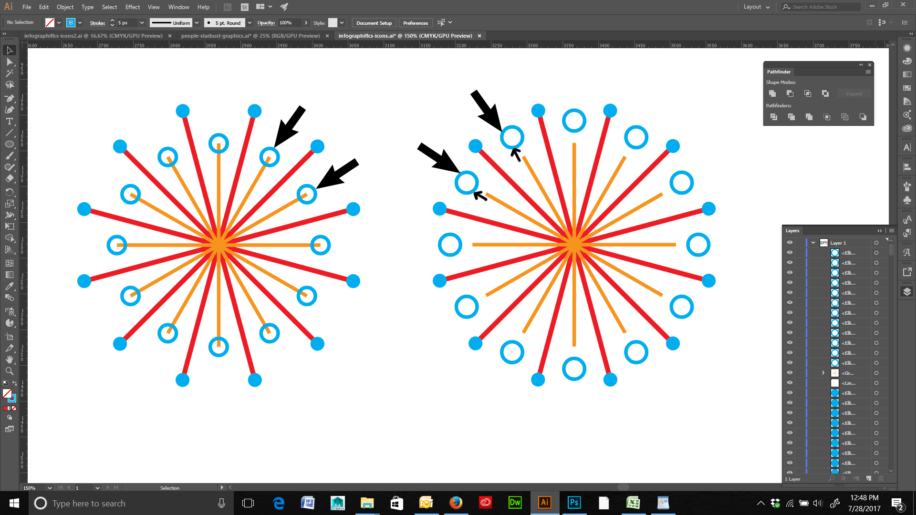Screen dimensions: 916x515
Task: Open the Align panel icon
Action: (x=907, y=167)
